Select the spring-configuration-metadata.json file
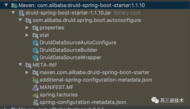This screenshot has height=109, width=190. point(83,102)
